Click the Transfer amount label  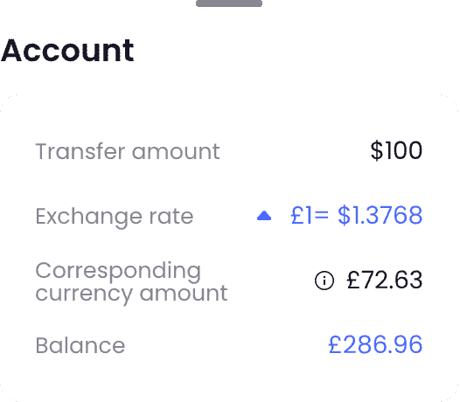[128, 151]
